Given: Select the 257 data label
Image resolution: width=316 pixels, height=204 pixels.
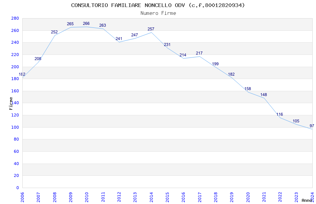Looking at the screenshot, I should pos(151,29).
